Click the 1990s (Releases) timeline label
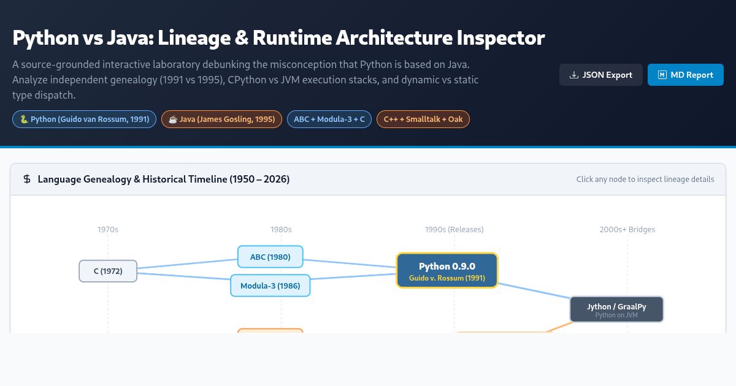 (454, 230)
